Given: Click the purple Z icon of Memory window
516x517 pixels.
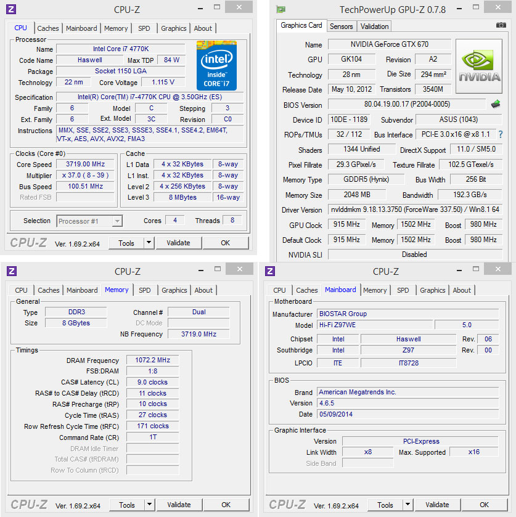Looking at the screenshot, I should (12, 271).
